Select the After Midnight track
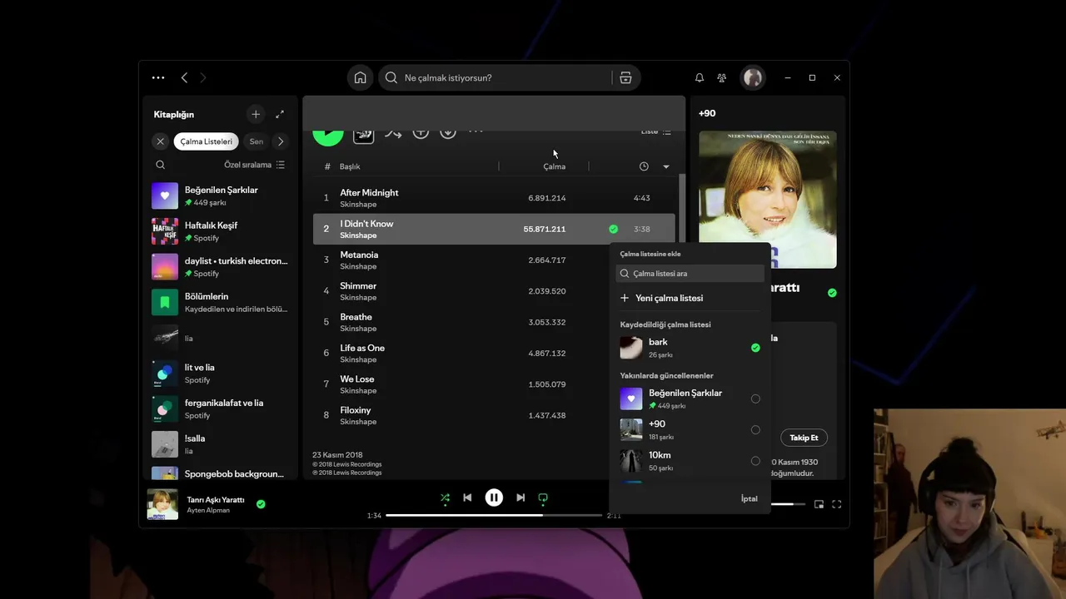The image size is (1066, 599). point(494,198)
